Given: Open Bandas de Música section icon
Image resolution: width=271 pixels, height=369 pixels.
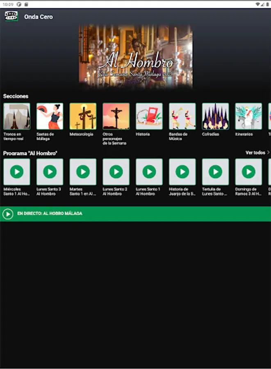Looking at the screenshot, I should (182, 116).
